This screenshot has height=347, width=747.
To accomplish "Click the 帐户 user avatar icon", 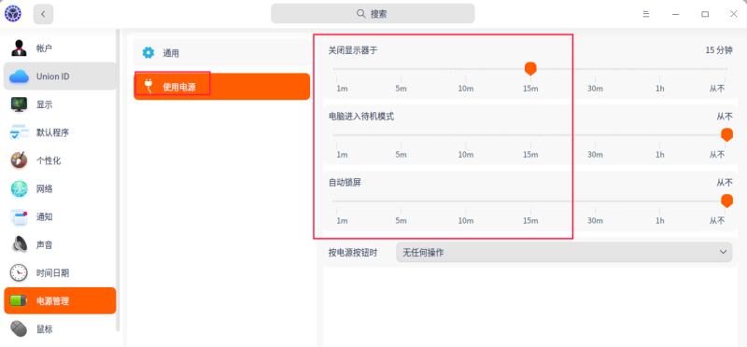I will tap(19, 49).
